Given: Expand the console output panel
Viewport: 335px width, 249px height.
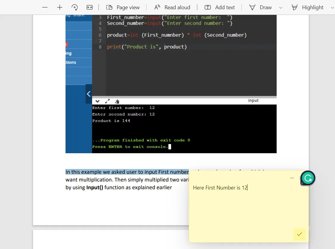Looking at the screenshot, I should (107, 101).
